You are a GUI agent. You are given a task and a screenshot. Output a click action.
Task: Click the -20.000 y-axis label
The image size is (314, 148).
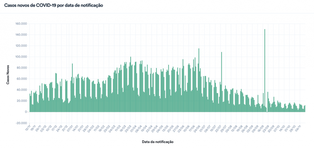pyautogui.click(x=21, y=123)
